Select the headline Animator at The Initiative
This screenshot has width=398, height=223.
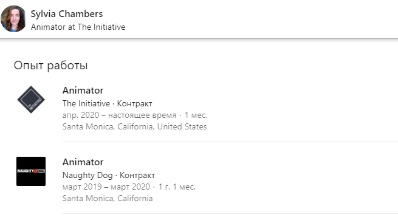78,27
